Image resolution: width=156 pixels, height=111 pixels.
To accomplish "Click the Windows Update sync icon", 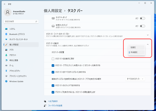I will pos(6,81).
